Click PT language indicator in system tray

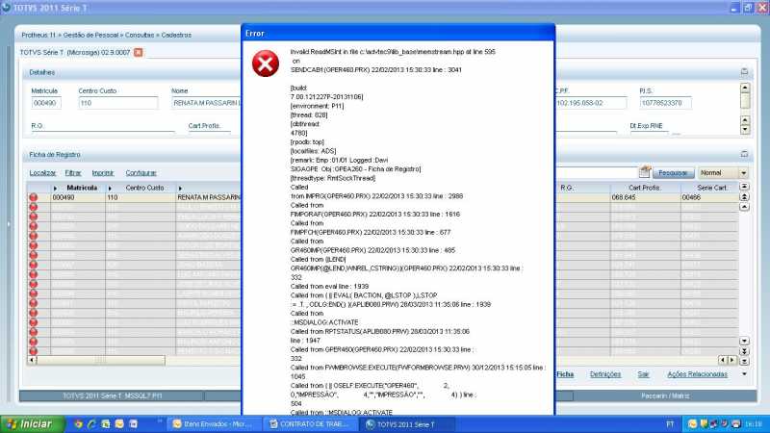pyautogui.click(x=670, y=424)
